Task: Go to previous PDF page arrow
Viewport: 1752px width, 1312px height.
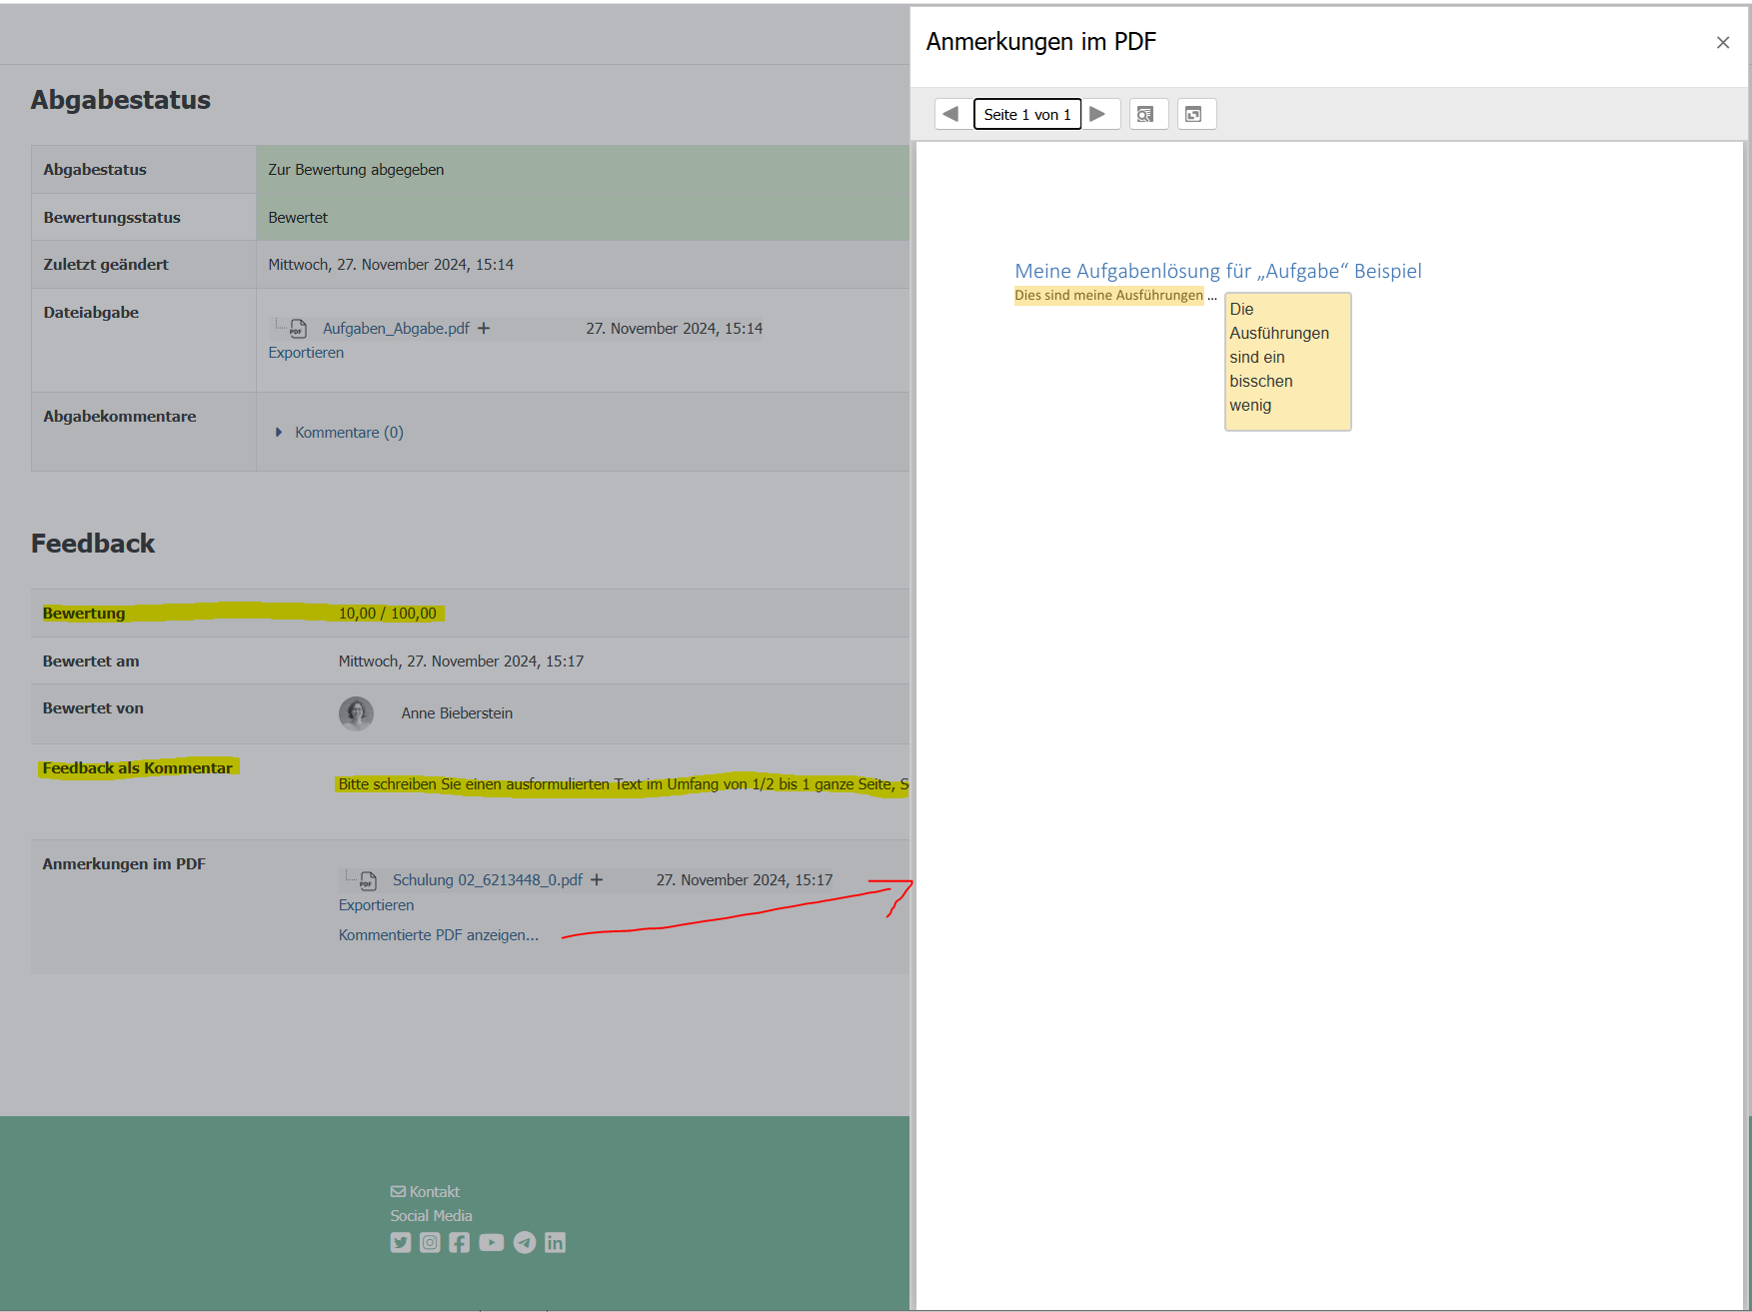Action: (x=951, y=114)
